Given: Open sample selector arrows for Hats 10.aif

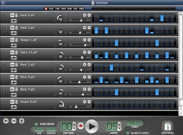Looking at the screenshot, I should [16, 52].
